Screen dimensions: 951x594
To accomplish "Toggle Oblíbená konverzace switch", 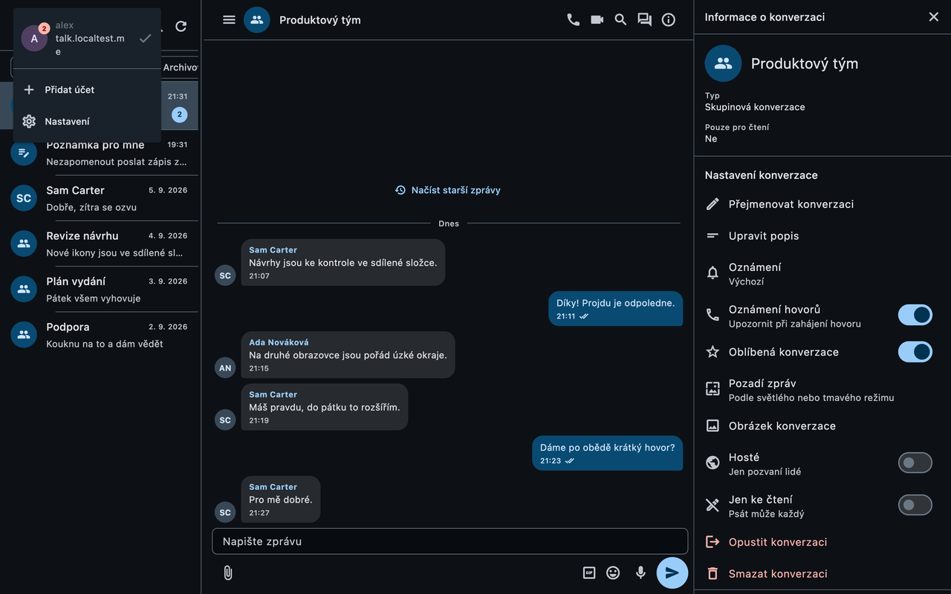I will click(x=915, y=351).
